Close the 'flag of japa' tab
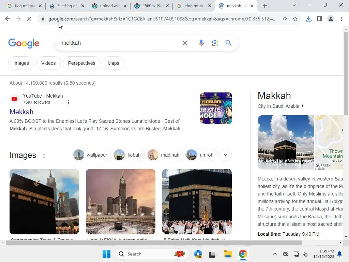 [x=40, y=6]
